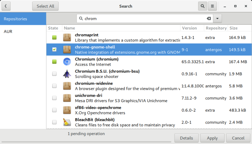Click the horizontal scrollbar at the bottom

click(x=86, y=142)
